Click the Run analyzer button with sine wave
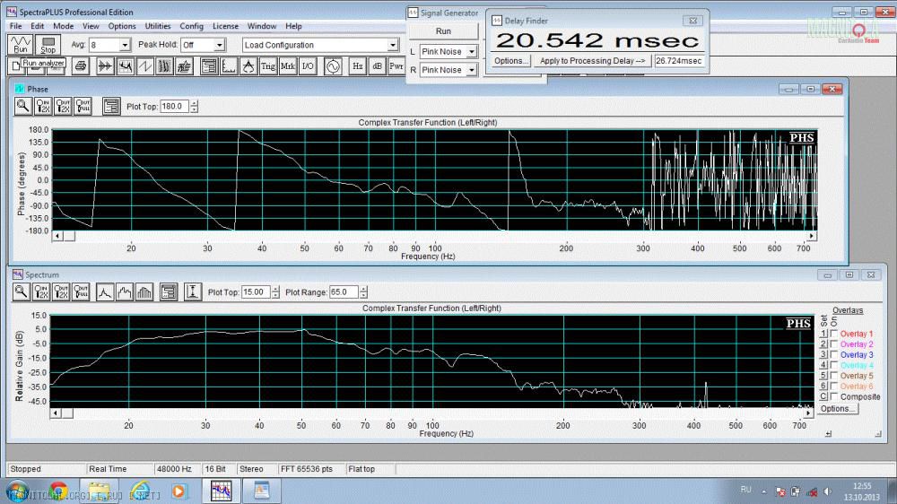 (20, 45)
